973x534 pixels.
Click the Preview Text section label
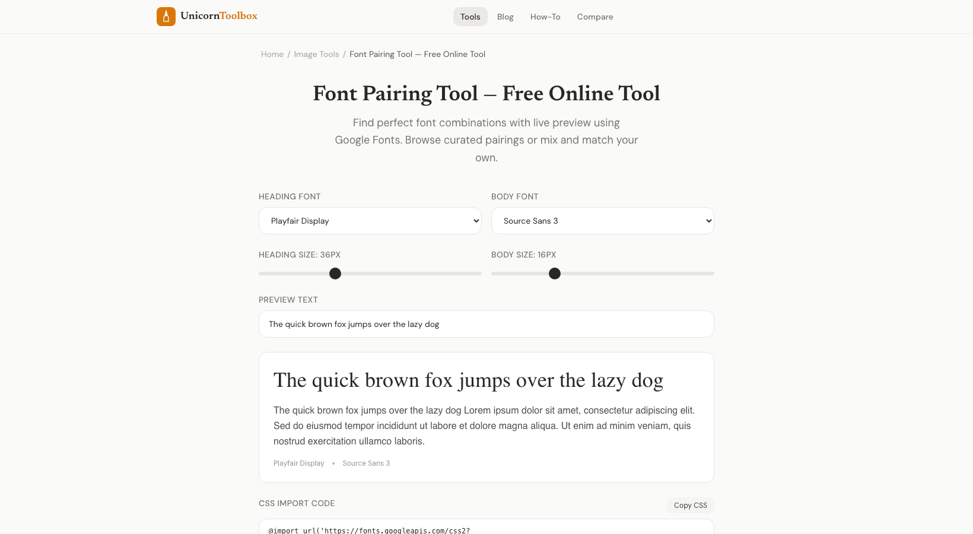tap(288, 300)
